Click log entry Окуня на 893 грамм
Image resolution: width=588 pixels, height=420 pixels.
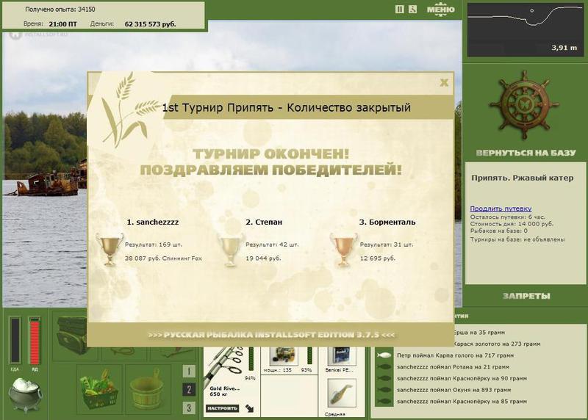tap(453, 390)
